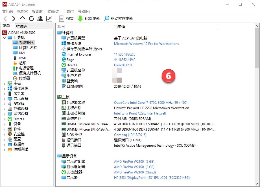The width and height of the screenshot is (260, 187).
Task: Click the scrollbar up arrow
Action: (257, 26)
